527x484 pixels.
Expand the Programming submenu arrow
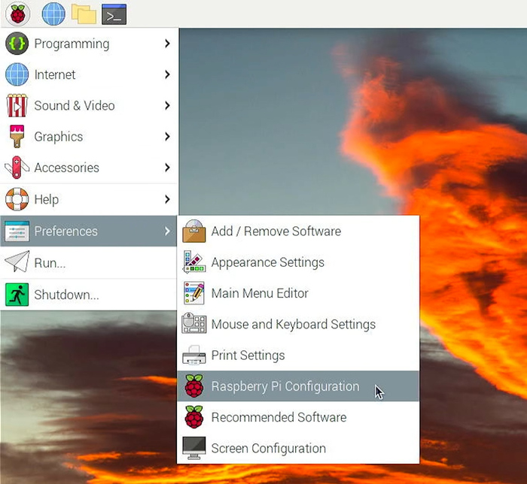click(x=167, y=44)
